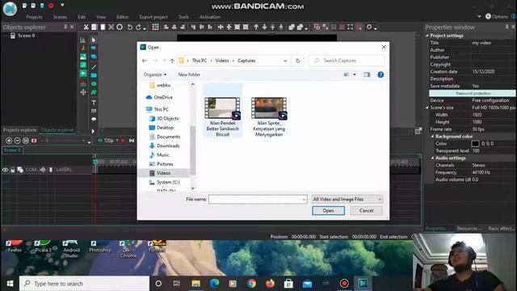Image resolution: width=517 pixels, height=291 pixels.
Task: Toggle layer visibility eye icon in the timeline
Action: (x=5, y=170)
